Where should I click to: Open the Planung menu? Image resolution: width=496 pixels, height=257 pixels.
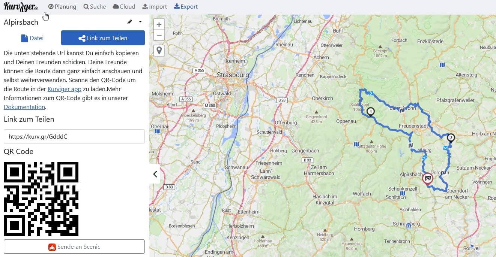(62, 6)
